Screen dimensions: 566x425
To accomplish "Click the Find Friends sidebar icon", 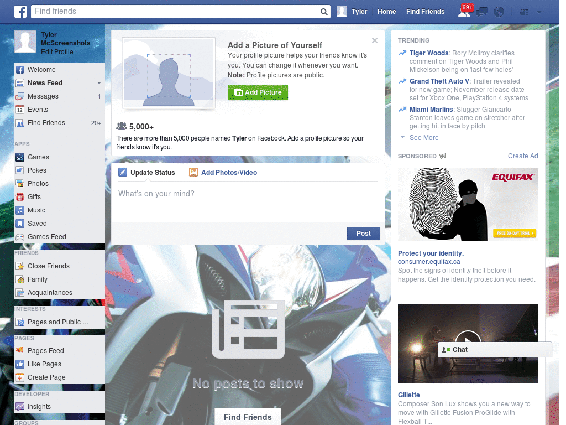I will 20,123.
